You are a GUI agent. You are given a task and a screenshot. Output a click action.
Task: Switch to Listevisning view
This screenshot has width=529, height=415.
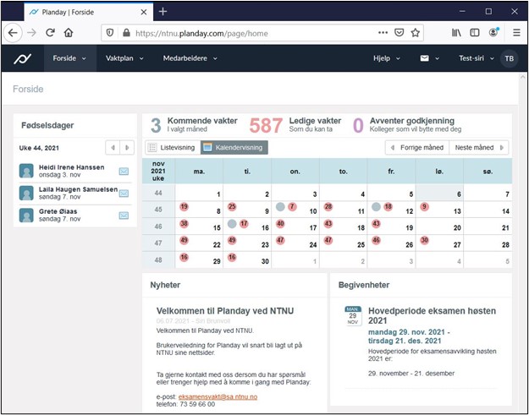coord(173,148)
